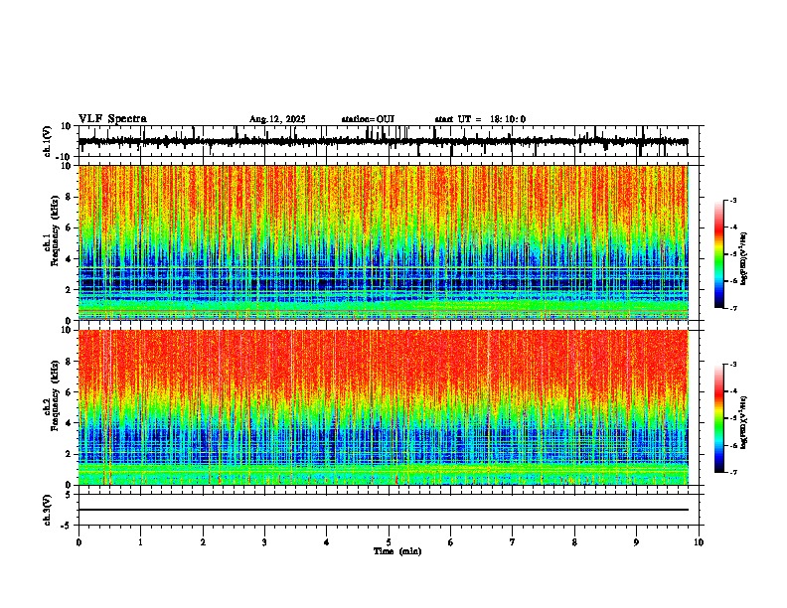Click the '6' minute tick label
Screen dimensions: 787x608
(451, 542)
